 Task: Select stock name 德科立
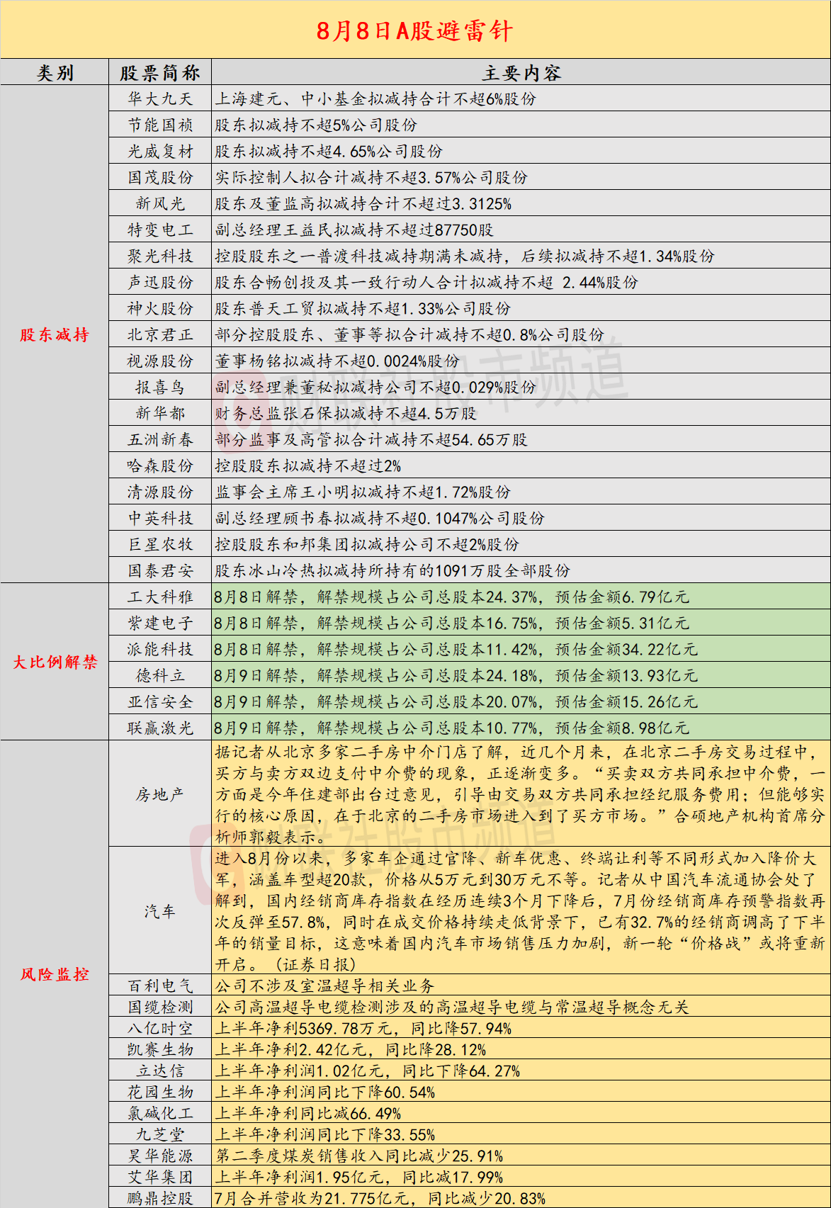(x=160, y=675)
